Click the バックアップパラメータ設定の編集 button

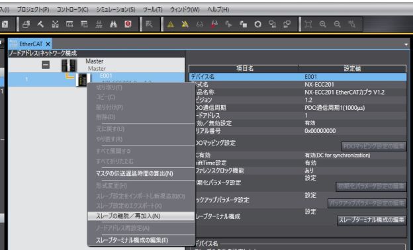tap(367, 203)
